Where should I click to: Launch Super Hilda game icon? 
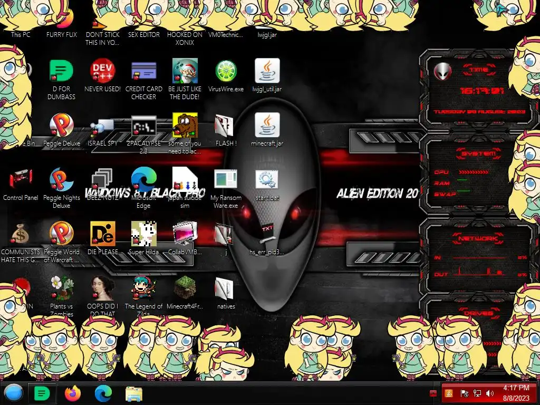[x=143, y=234]
